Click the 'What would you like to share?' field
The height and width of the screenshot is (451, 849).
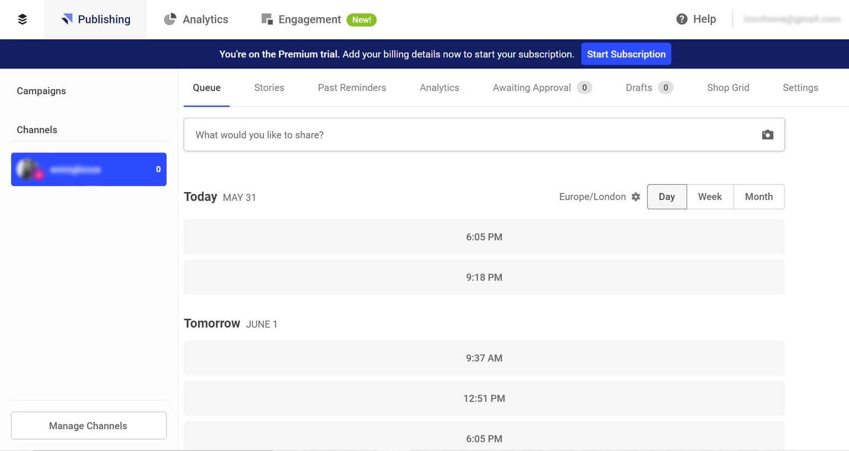472,135
